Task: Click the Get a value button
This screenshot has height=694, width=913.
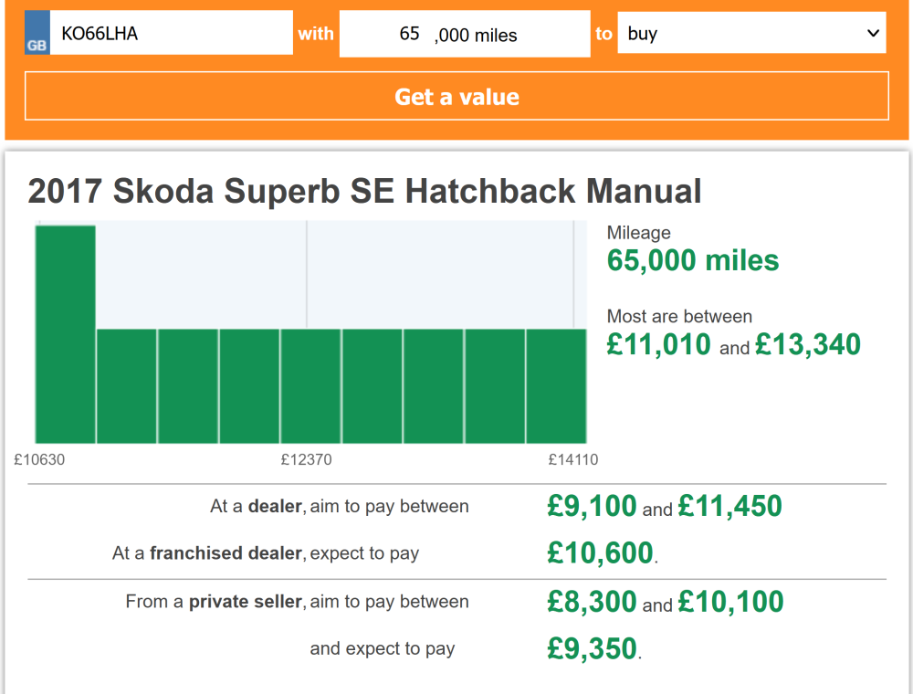Action: click(x=456, y=96)
